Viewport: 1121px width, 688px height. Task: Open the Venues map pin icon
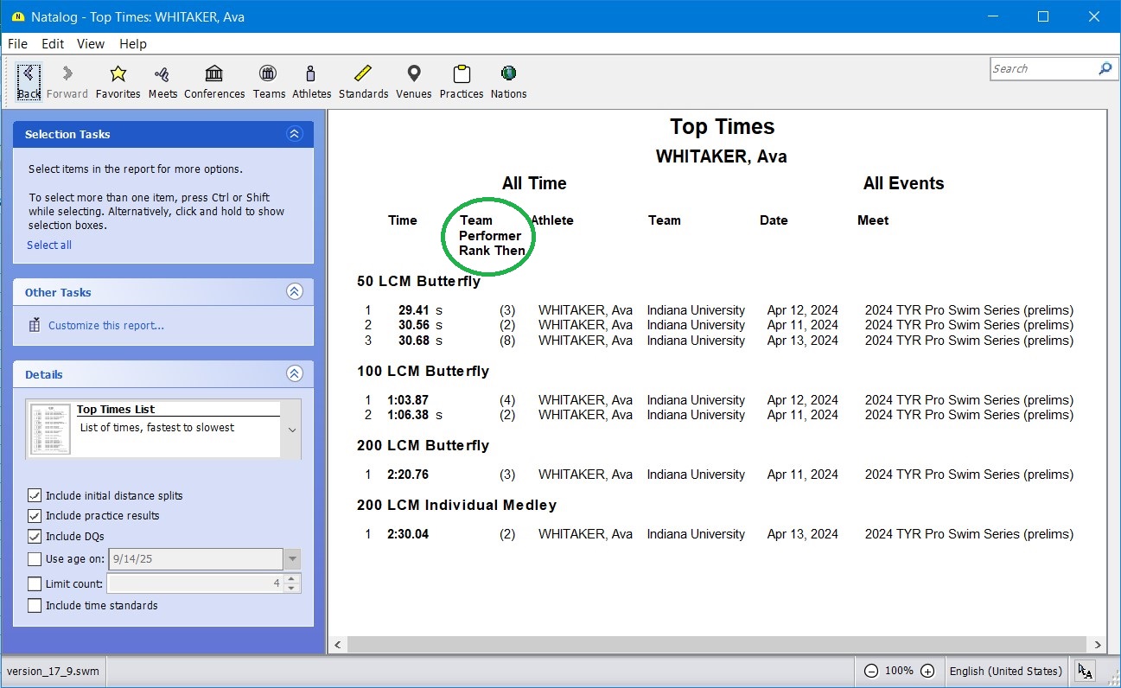pos(413,74)
